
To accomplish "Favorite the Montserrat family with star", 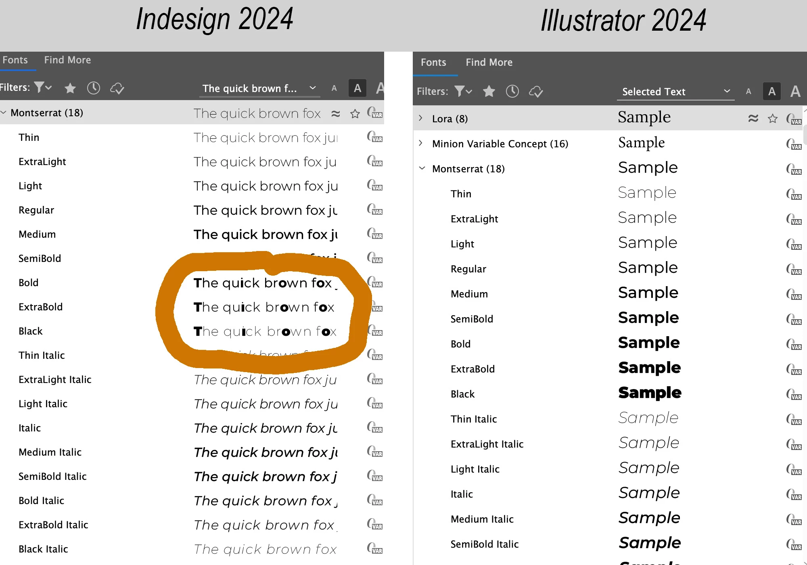I will tap(355, 113).
